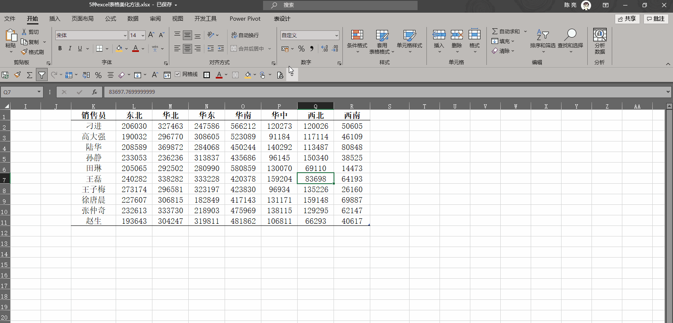Click the 格式刷 (Format Painter) icon

pos(32,52)
